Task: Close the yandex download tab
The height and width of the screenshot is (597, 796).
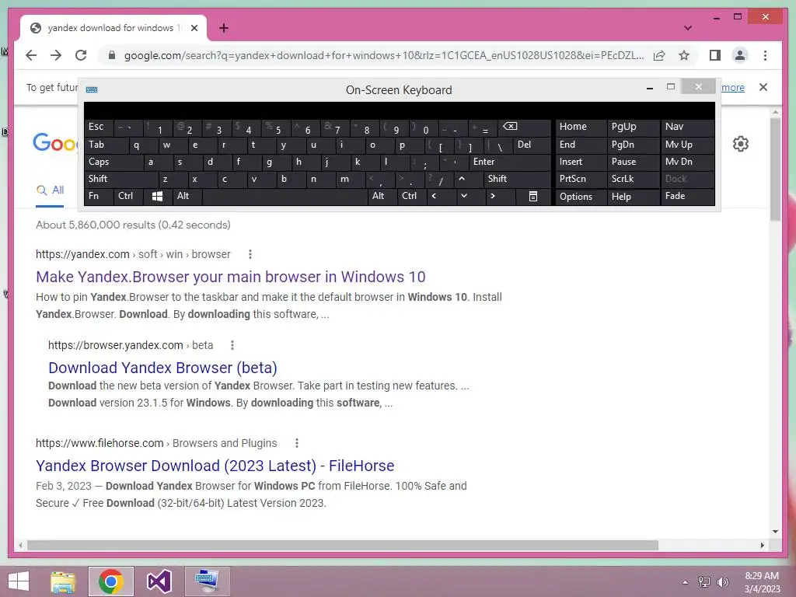Action: click(194, 28)
